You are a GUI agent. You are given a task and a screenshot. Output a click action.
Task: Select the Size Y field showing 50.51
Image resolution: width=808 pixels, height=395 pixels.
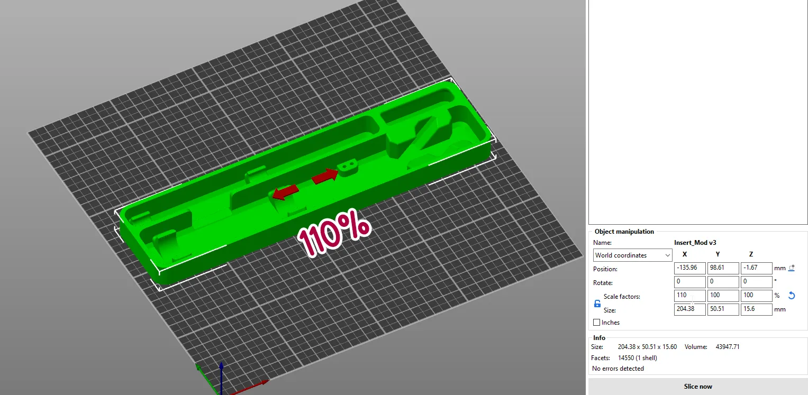723,309
